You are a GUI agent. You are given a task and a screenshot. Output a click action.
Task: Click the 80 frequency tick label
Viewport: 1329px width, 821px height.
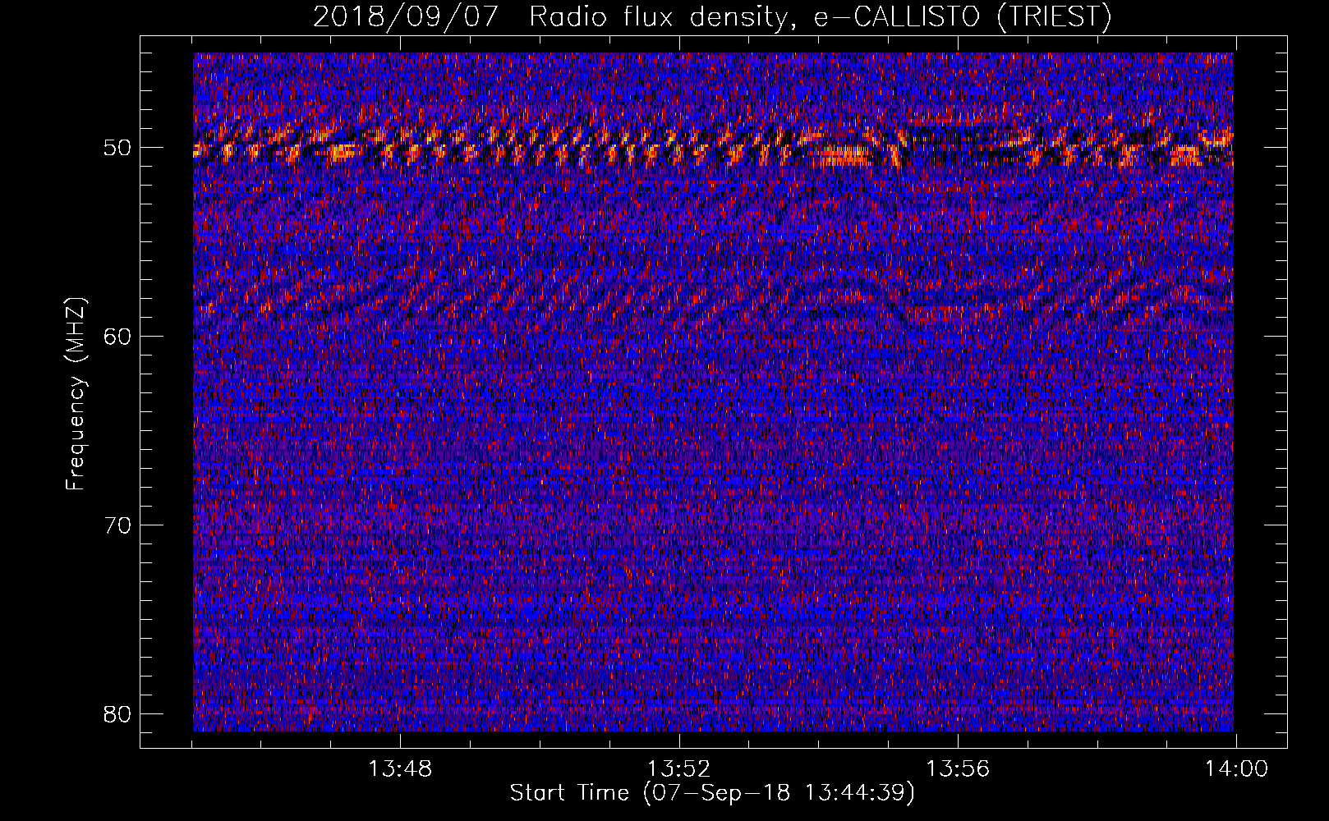[118, 713]
